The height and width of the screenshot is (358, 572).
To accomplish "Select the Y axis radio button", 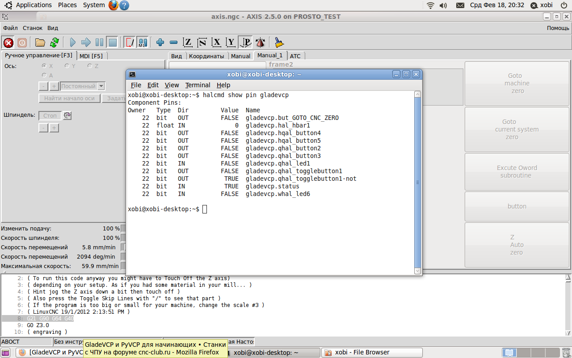I will (x=67, y=66).
